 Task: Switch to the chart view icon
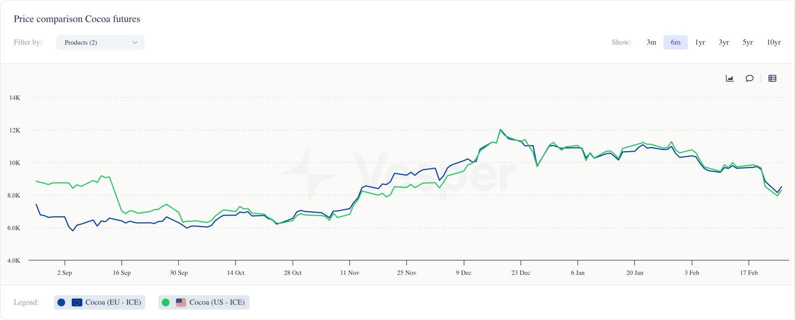click(729, 79)
